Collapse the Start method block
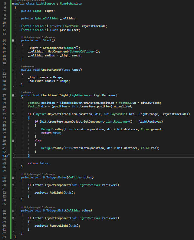This screenshot has width=194, height=240. click(13, 40)
